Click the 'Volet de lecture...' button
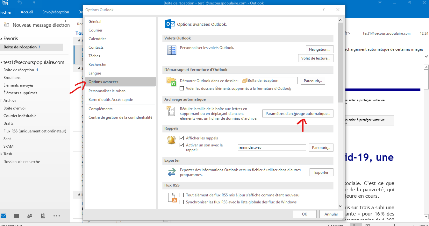The width and height of the screenshot is (429, 226). [x=315, y=58]
